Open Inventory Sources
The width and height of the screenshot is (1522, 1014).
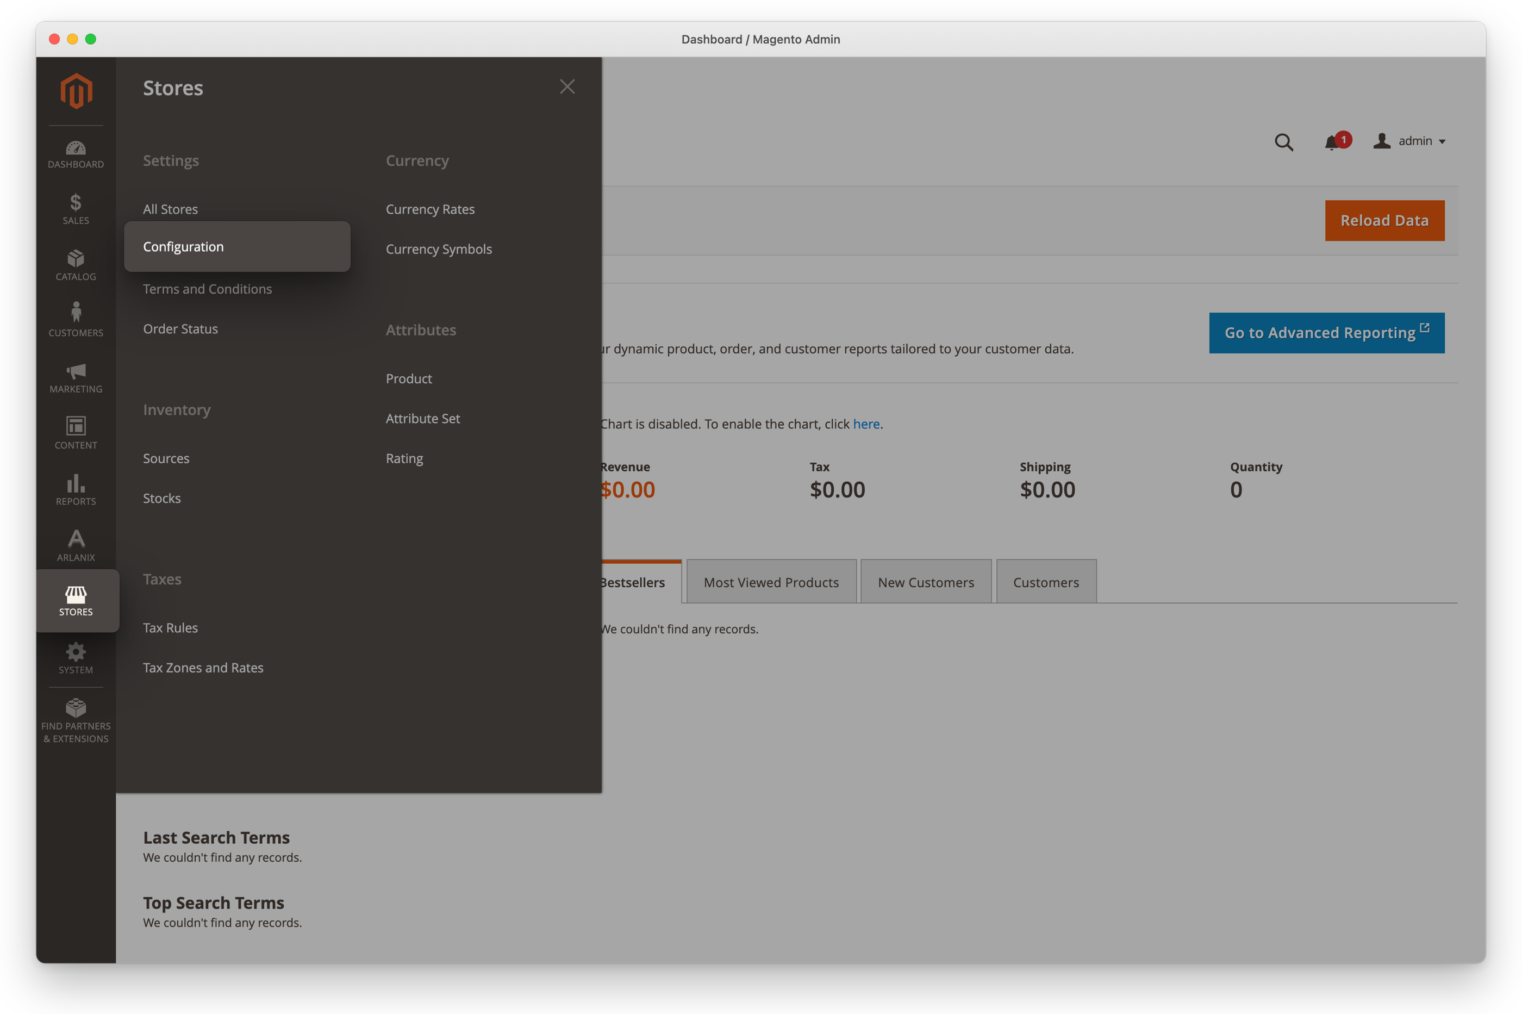coord(166,458)
